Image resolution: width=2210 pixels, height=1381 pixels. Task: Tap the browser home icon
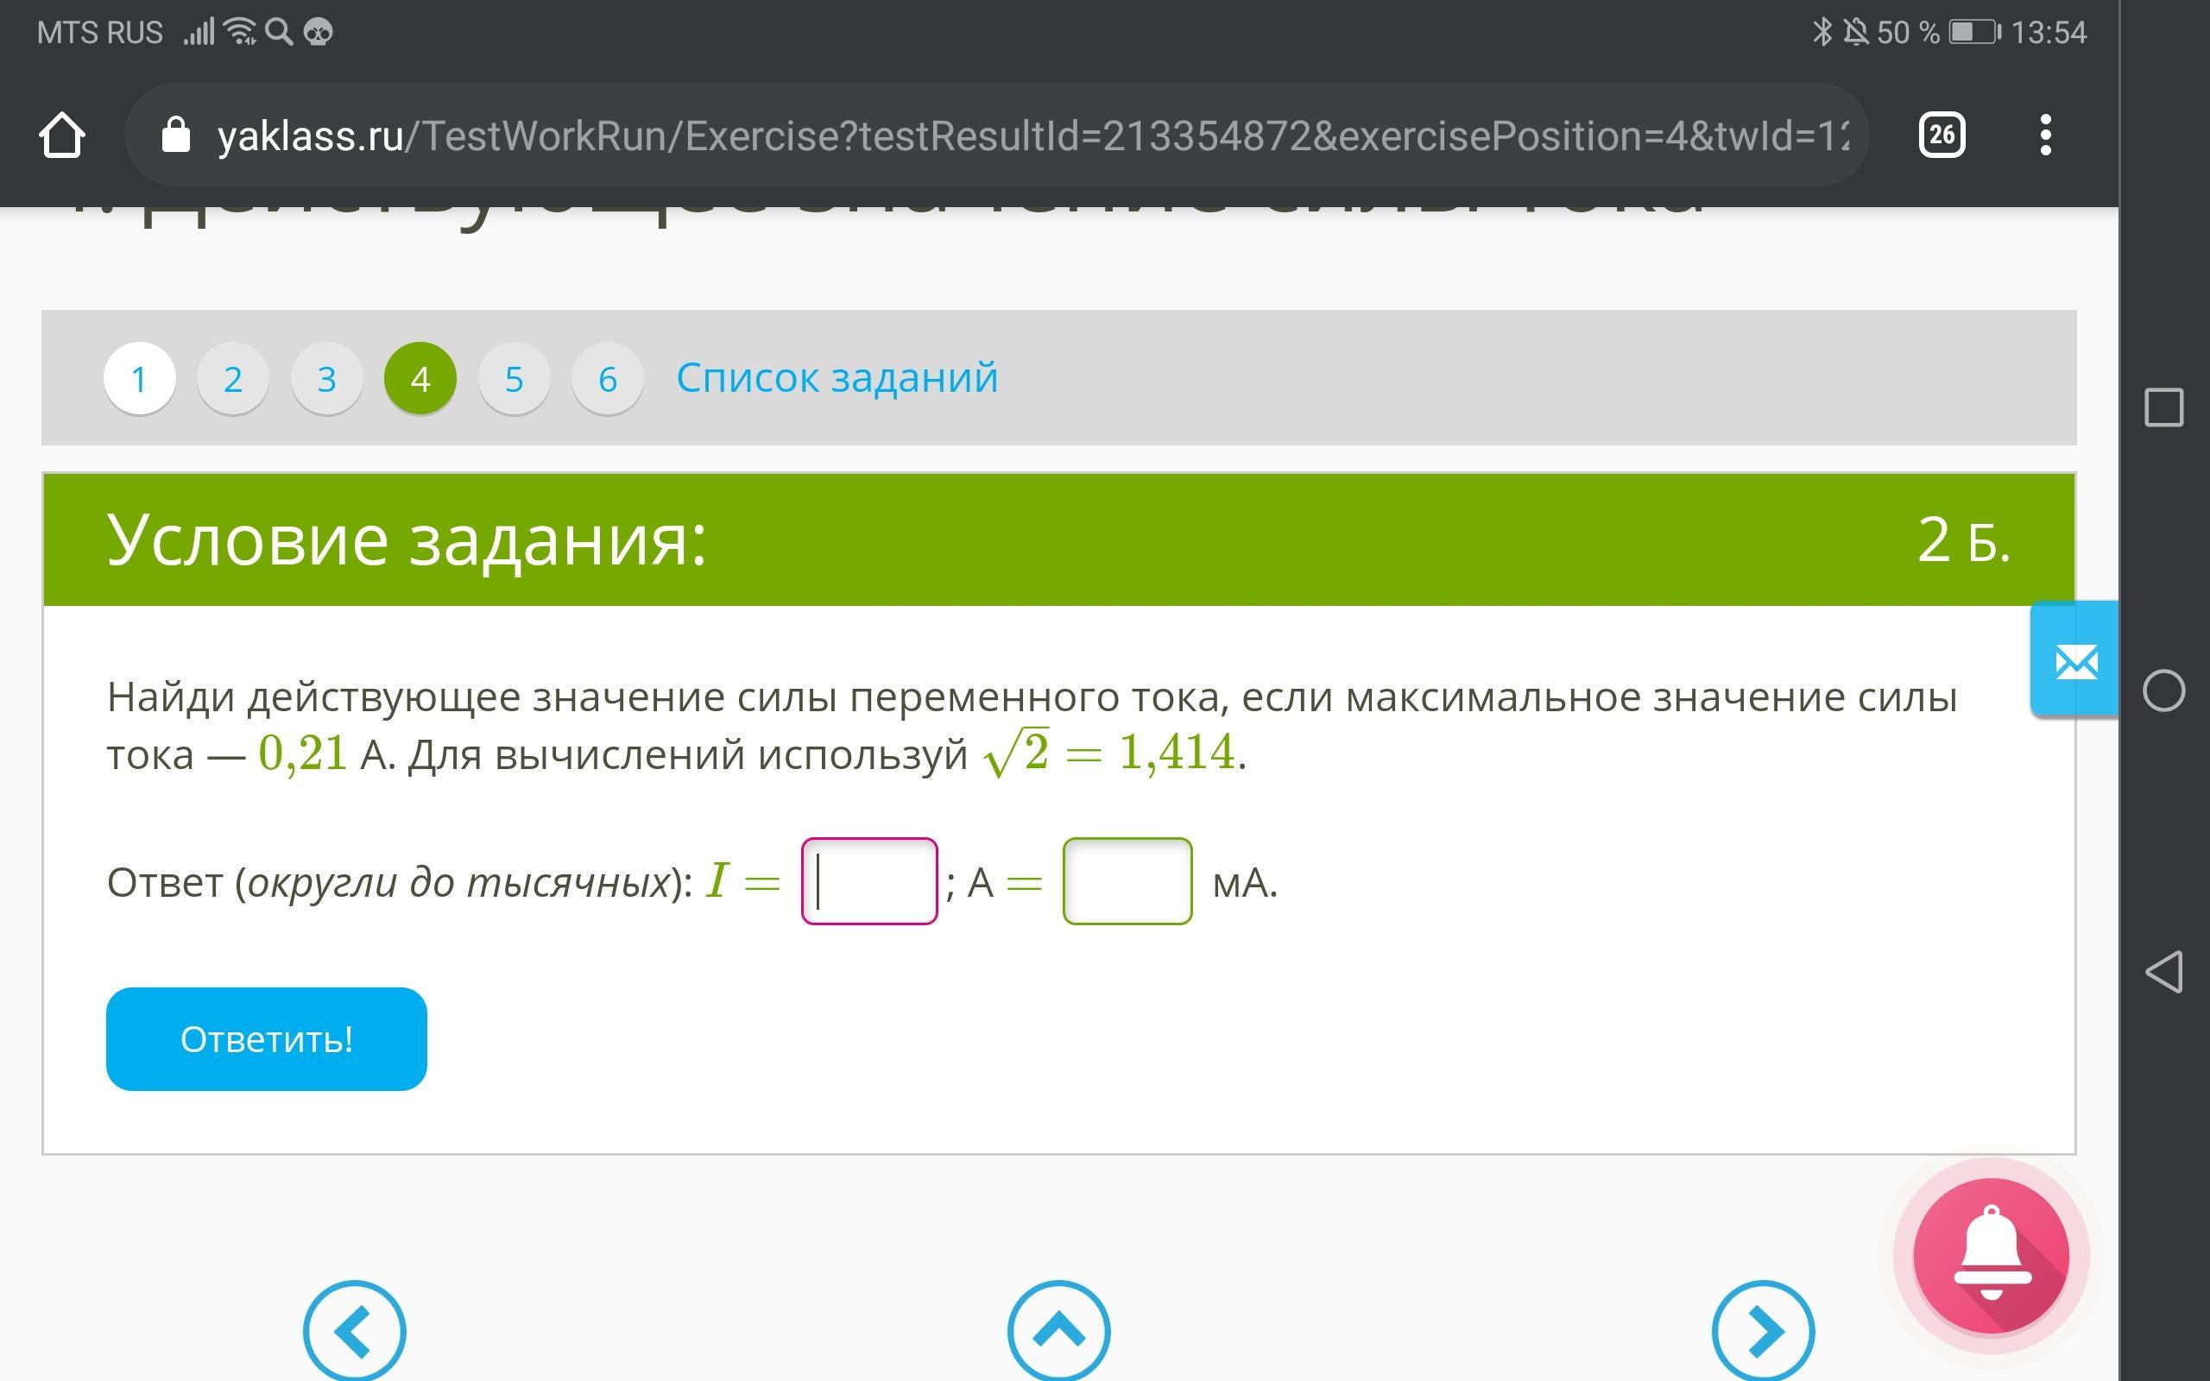[x=62, y=136]
